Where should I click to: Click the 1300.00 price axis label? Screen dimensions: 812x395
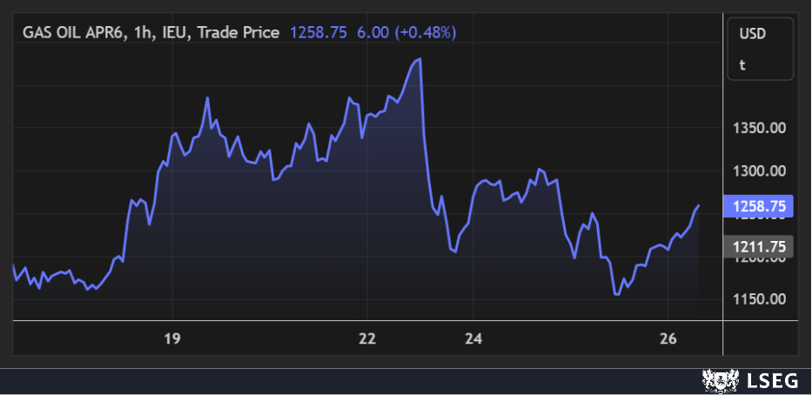760,171
